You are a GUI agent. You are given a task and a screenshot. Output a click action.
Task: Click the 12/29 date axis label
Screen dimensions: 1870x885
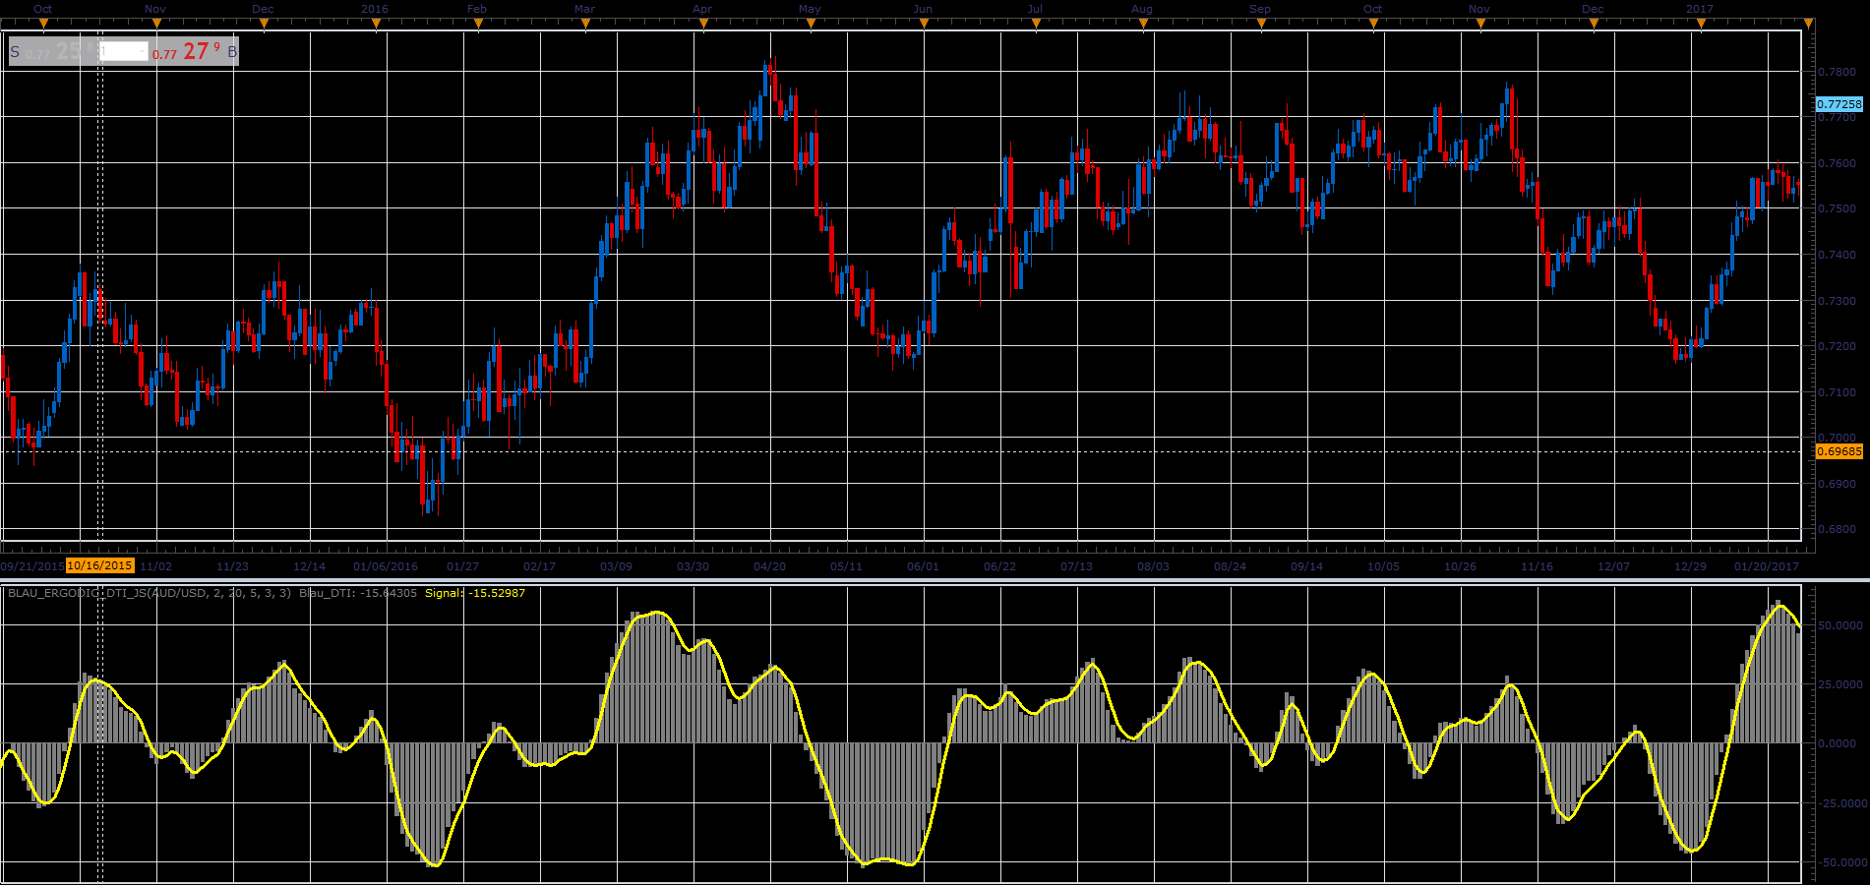(1690, 566)
